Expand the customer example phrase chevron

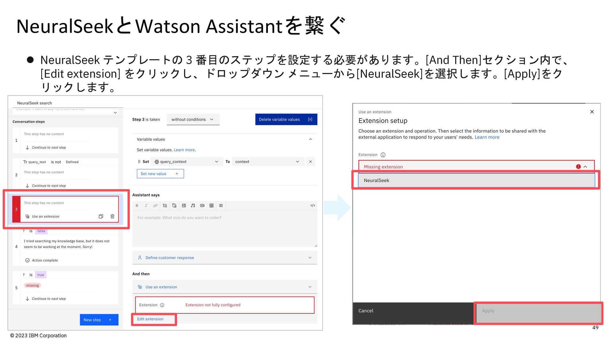[115, 112]
